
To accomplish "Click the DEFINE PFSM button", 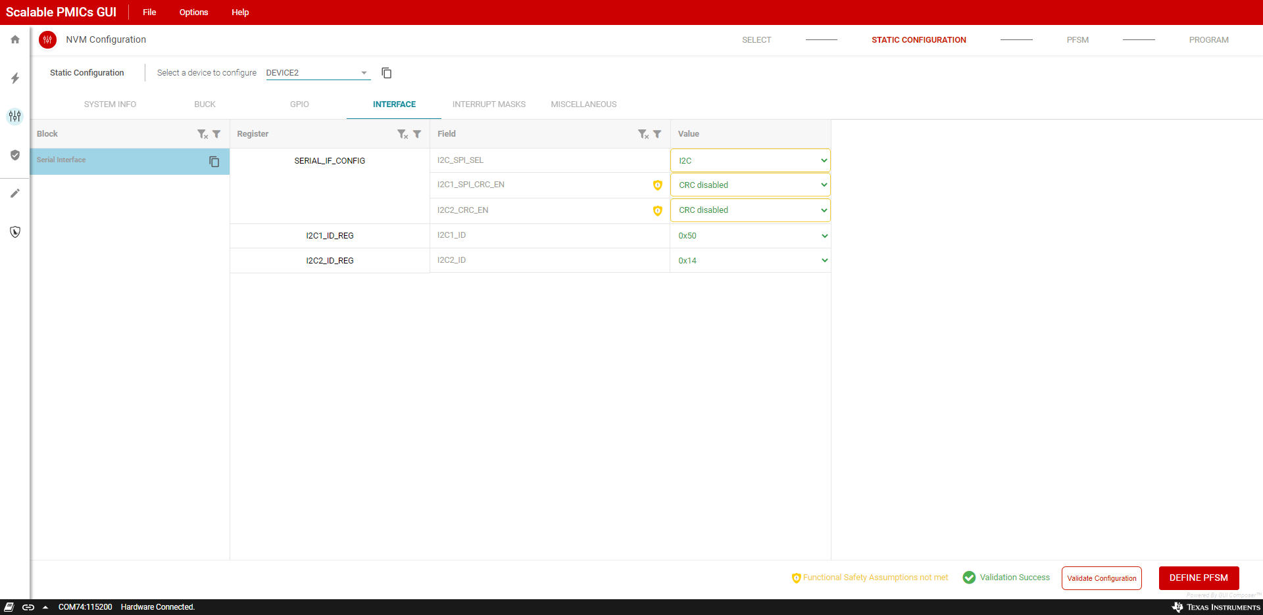I will (x=1198, y=578).
